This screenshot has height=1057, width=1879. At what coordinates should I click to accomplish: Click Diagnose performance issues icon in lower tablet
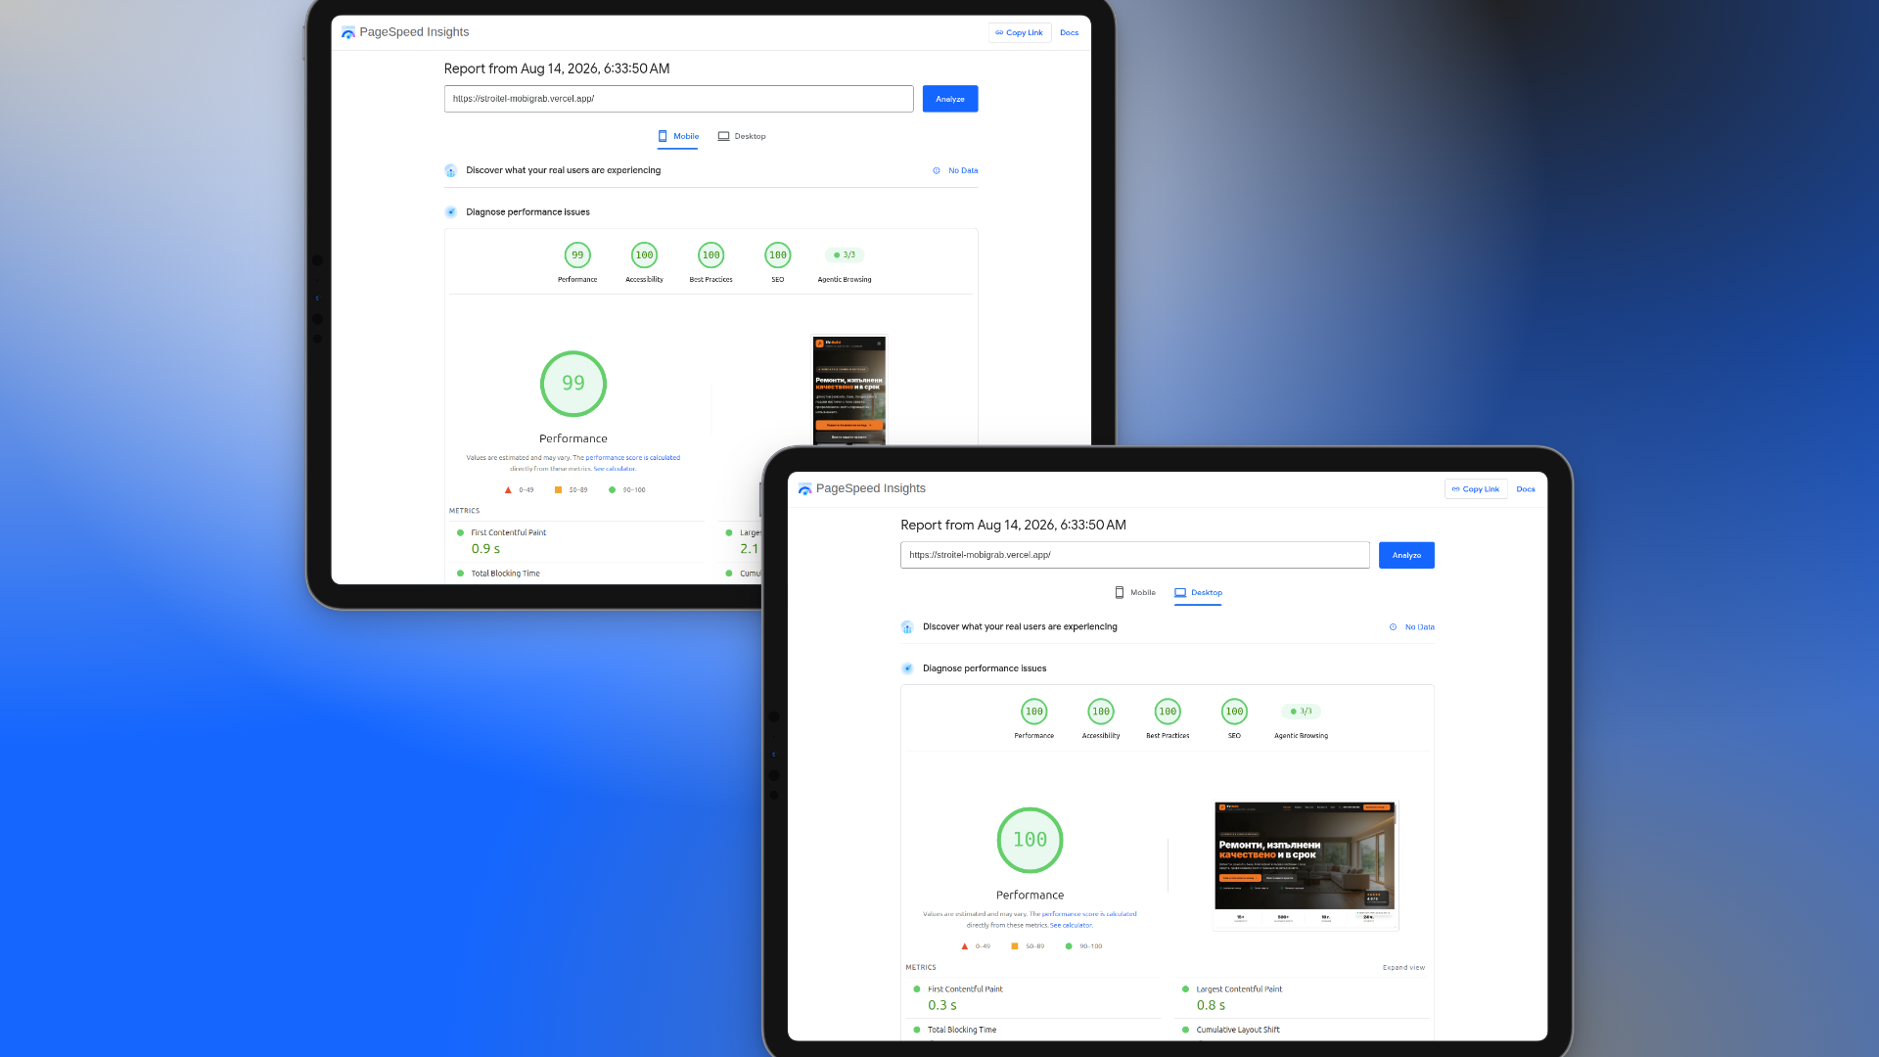[x=907, y=668]
